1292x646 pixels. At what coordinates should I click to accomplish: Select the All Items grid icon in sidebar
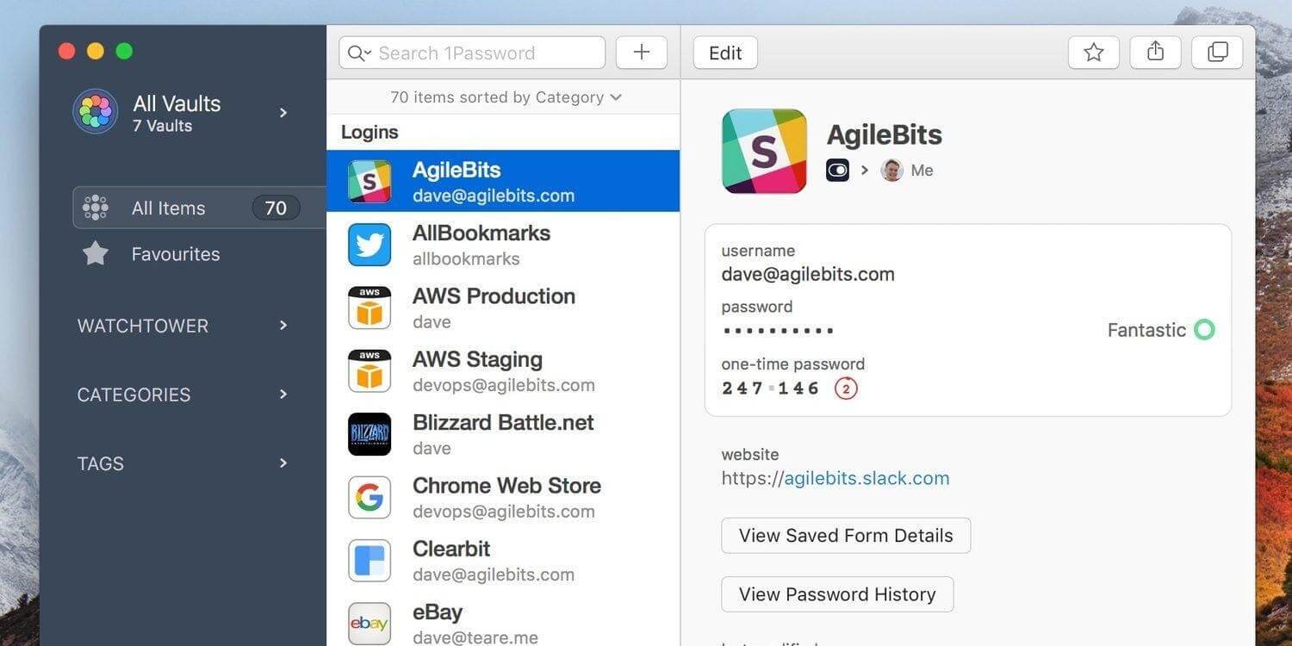pos(95,208)
